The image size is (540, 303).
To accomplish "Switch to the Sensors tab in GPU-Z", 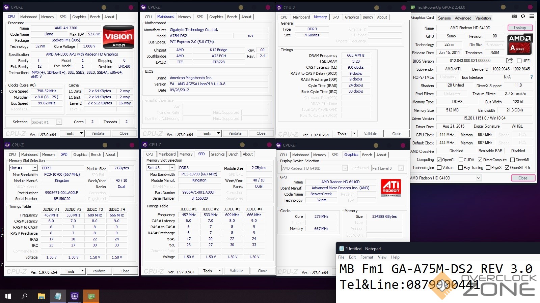I will pos(444,18).
